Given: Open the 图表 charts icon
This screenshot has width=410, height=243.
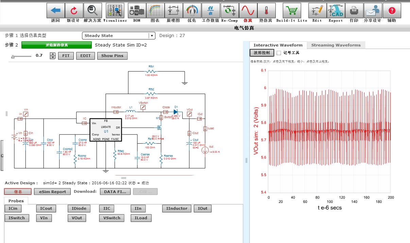Looking at the screenshot, I should [x=155, y=11].
